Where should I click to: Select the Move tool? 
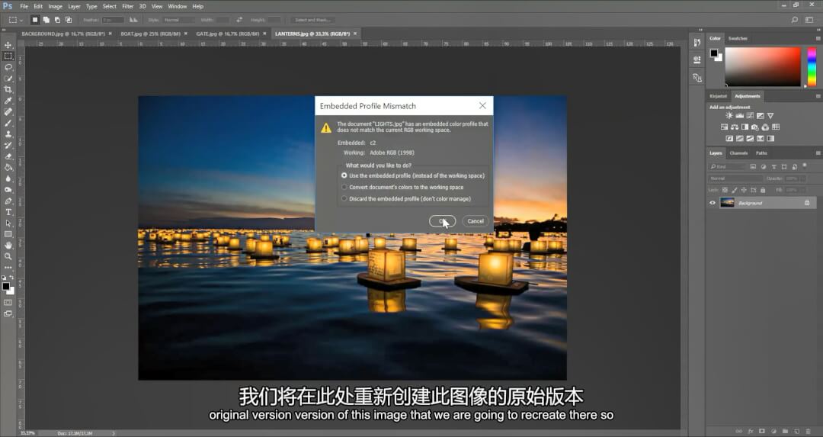click(x=8, y=45)
